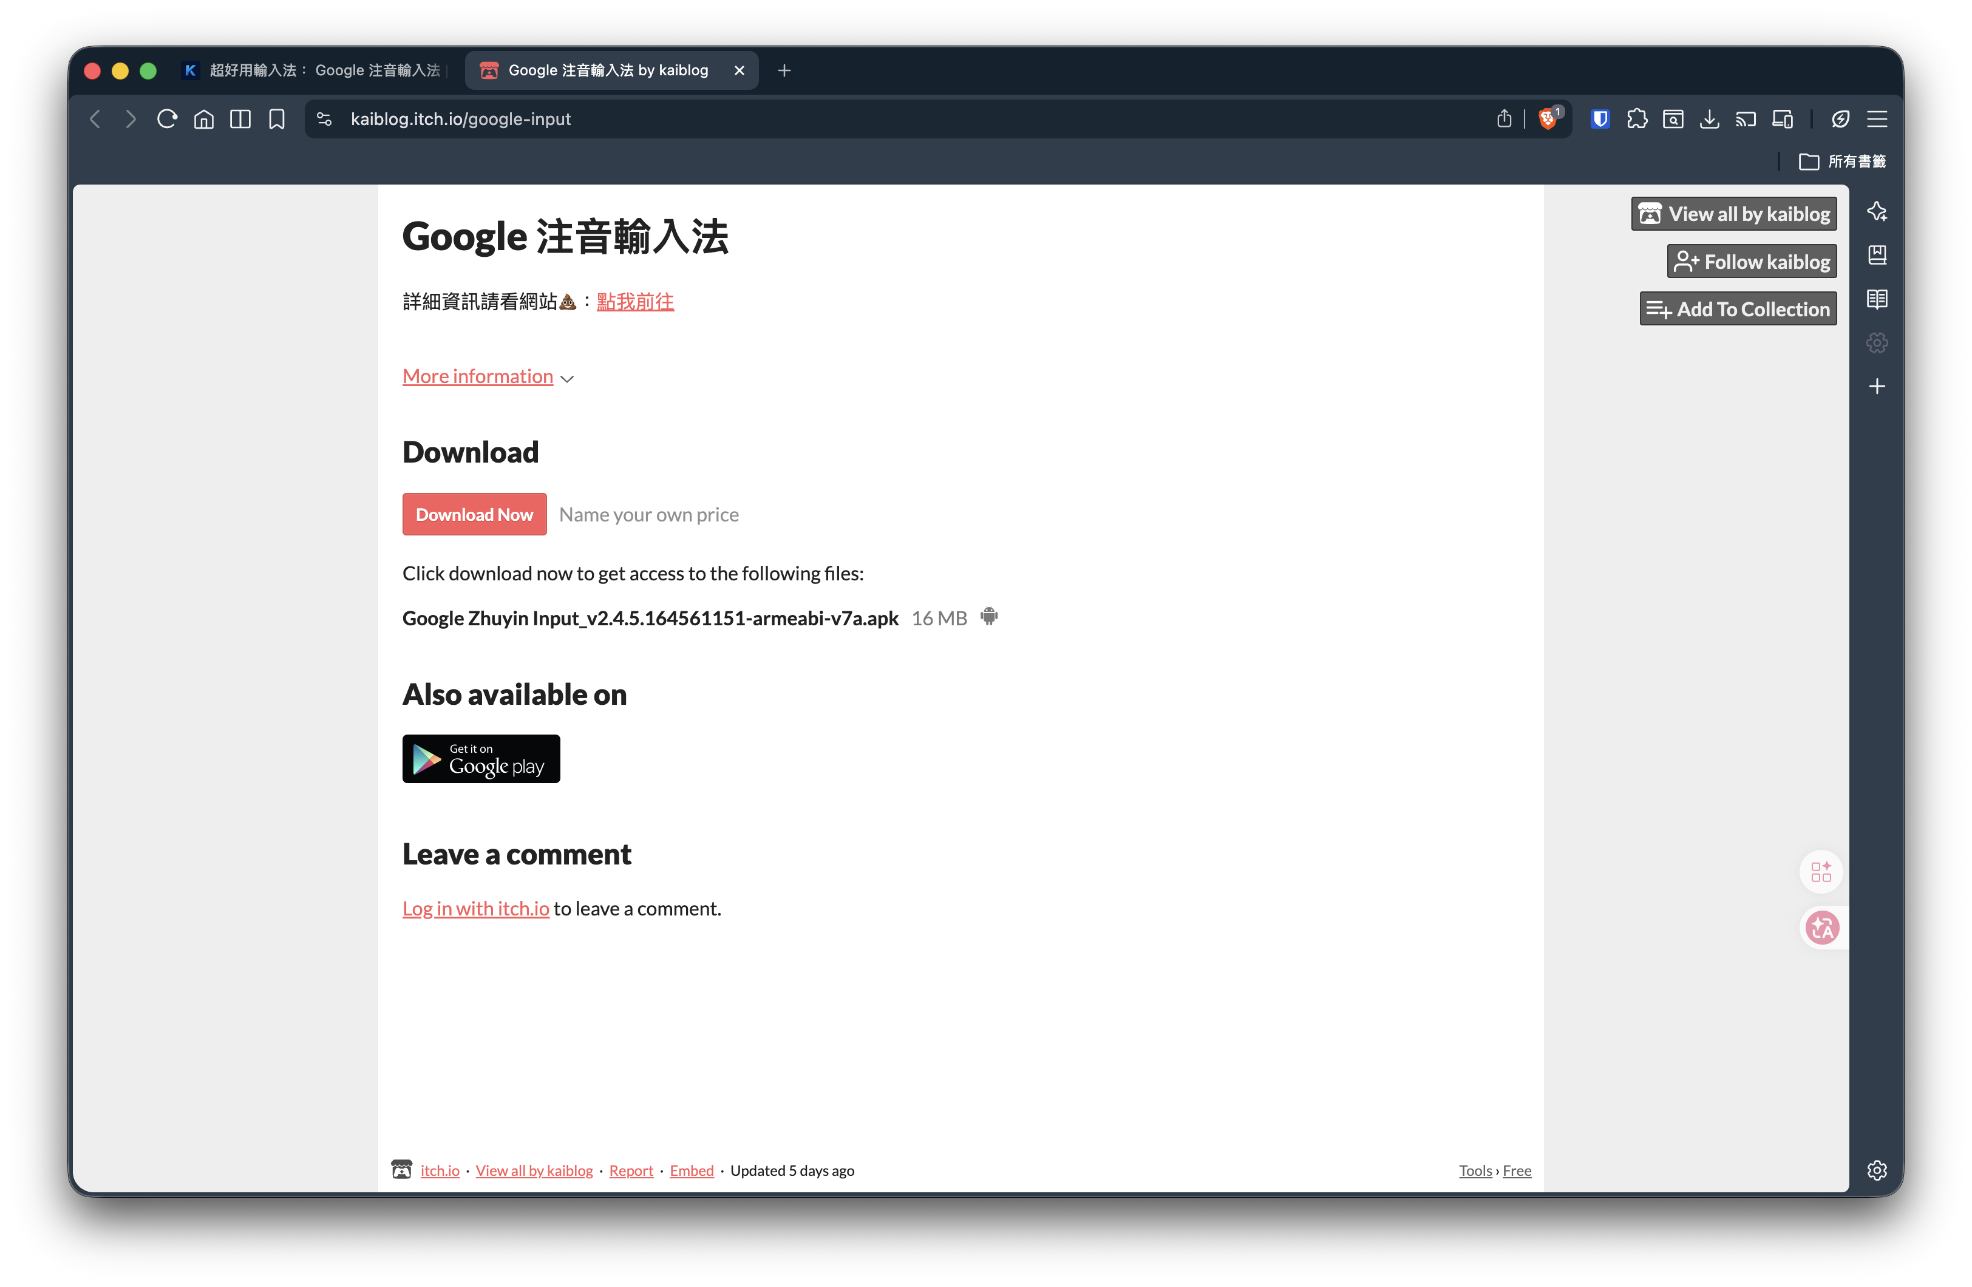Image resolution: width=1972 pixels, height=1287 pixels.
Task: Open the reading list sidebar icon
Action: click(x=1876, y=299)
